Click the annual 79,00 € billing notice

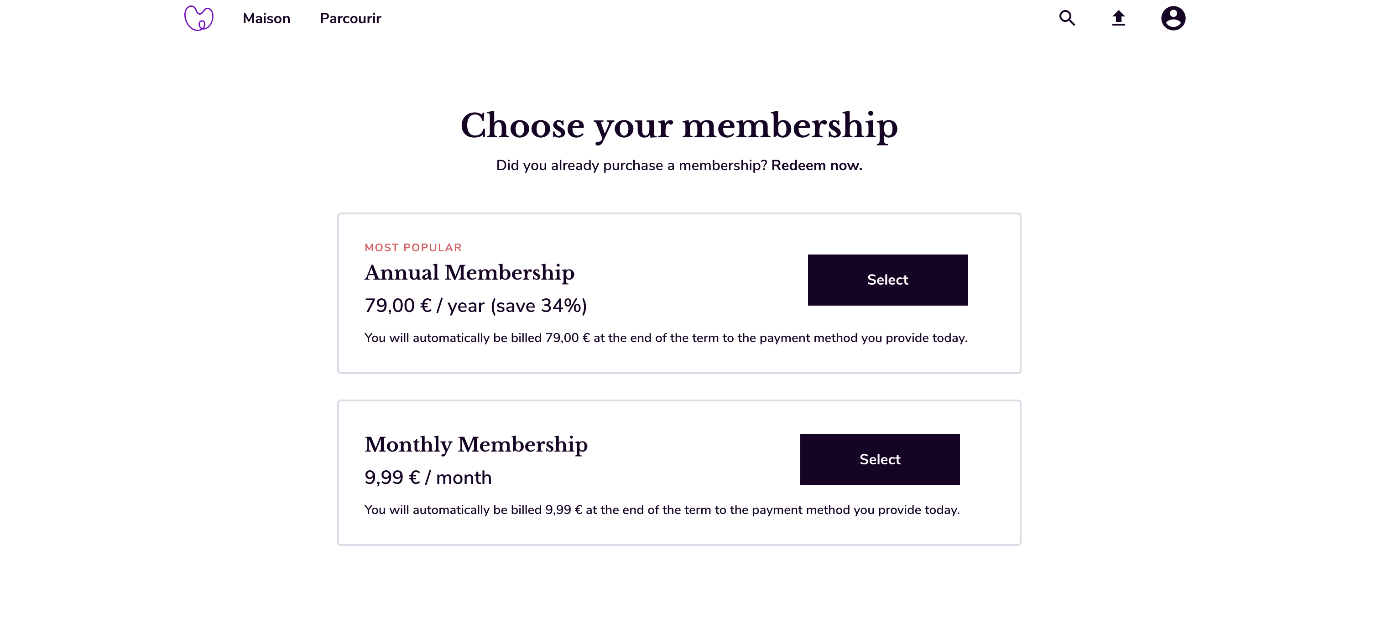pyautogui.click(x=666, y=338)
